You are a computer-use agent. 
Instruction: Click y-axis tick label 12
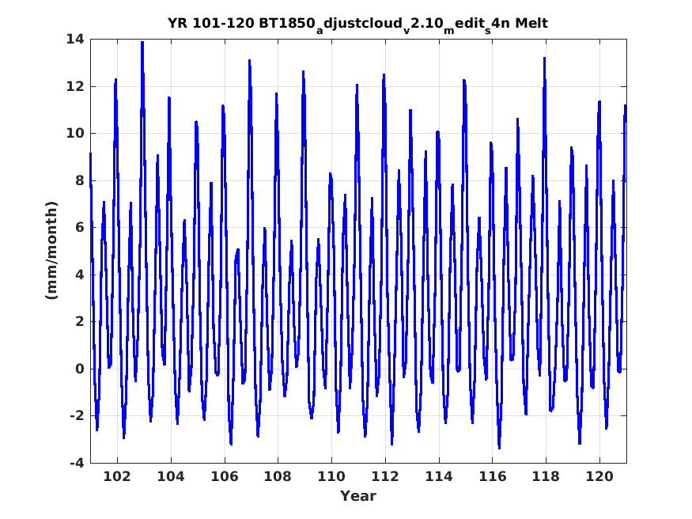point(75,86)
